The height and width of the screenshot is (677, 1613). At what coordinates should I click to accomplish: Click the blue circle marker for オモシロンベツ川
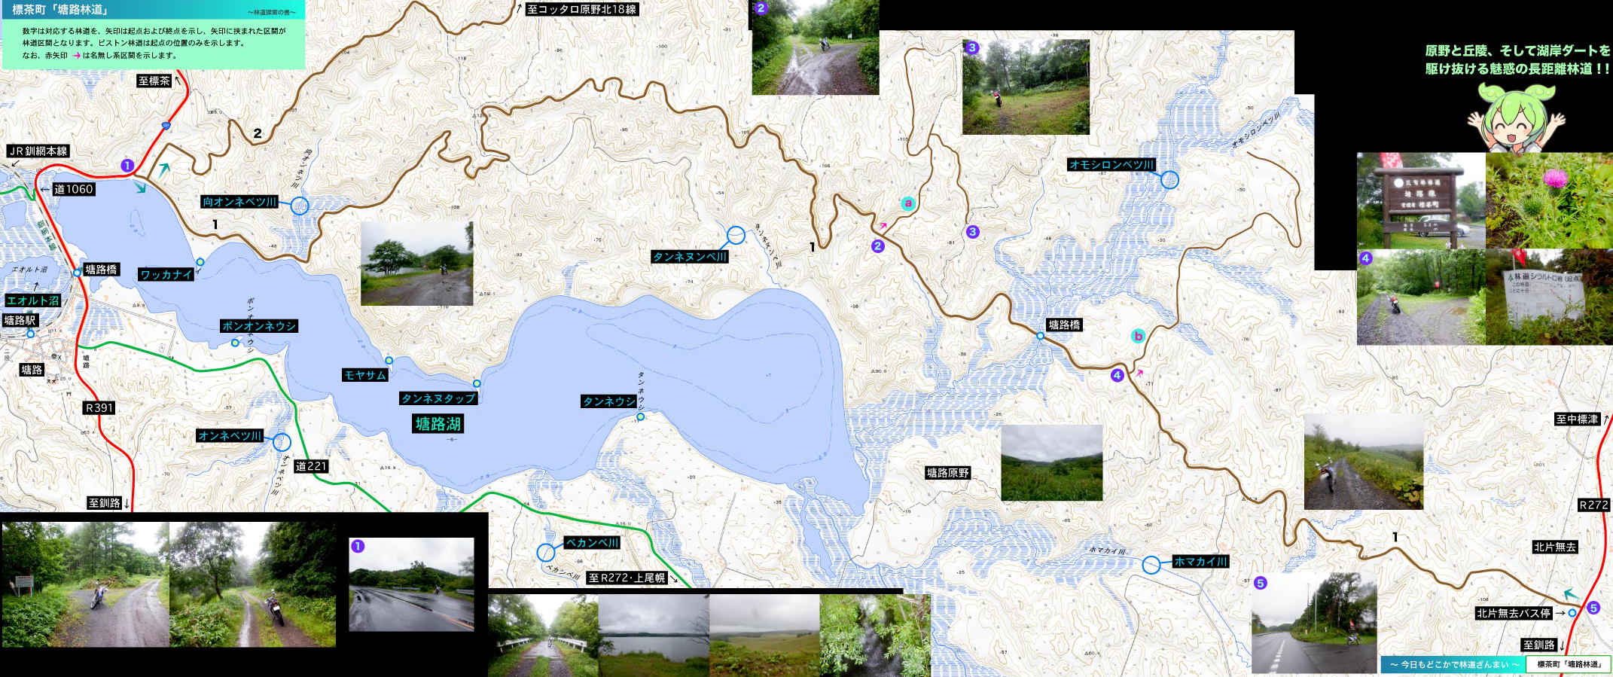pos(1169,179)
